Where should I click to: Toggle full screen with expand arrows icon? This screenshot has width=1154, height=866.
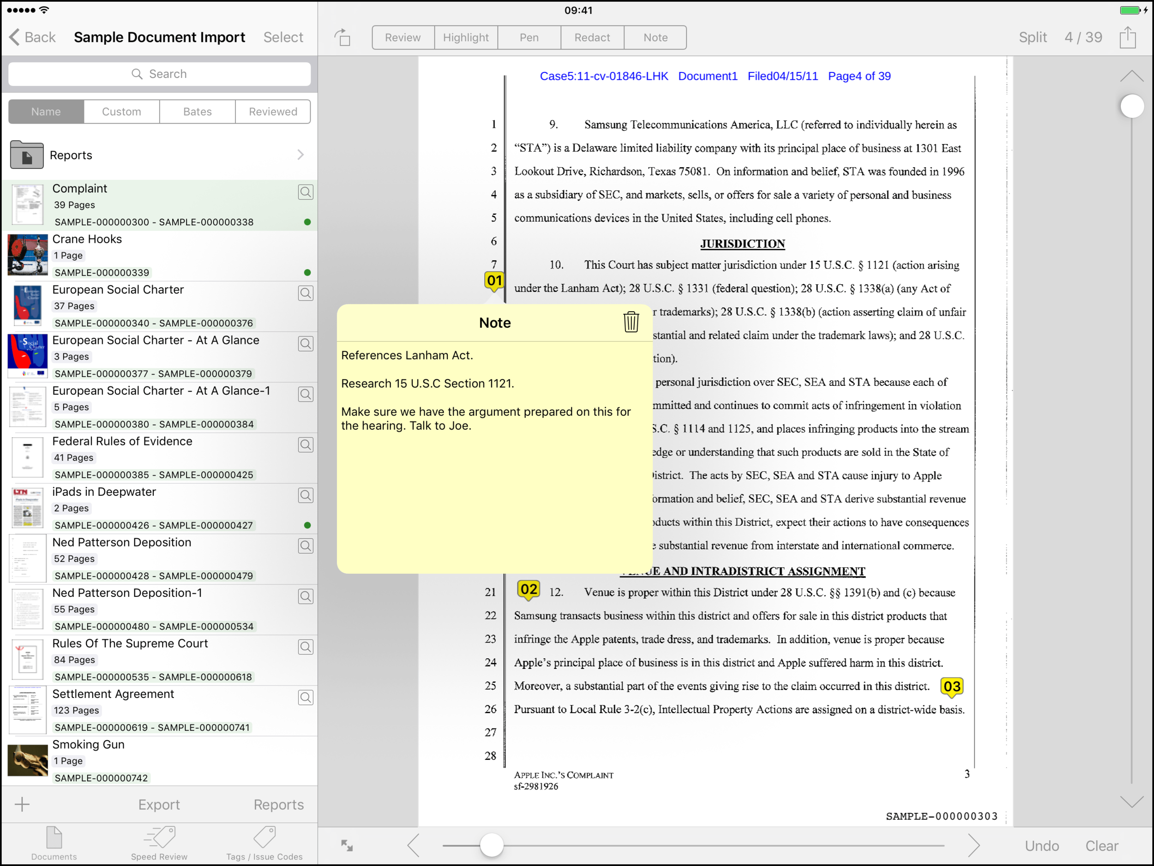[x=347, y=845]
